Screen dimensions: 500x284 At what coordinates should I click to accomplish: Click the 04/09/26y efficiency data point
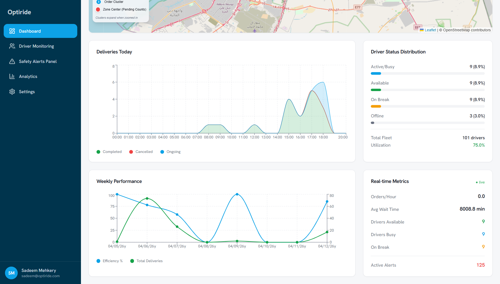coord(237,194)
